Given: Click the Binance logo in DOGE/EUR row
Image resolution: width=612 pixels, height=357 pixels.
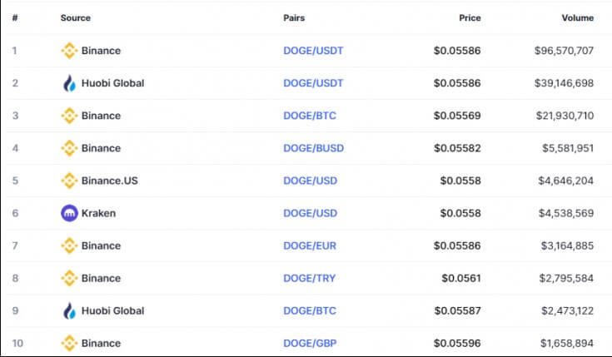Looking at the screenshot, I should point(69,245).
